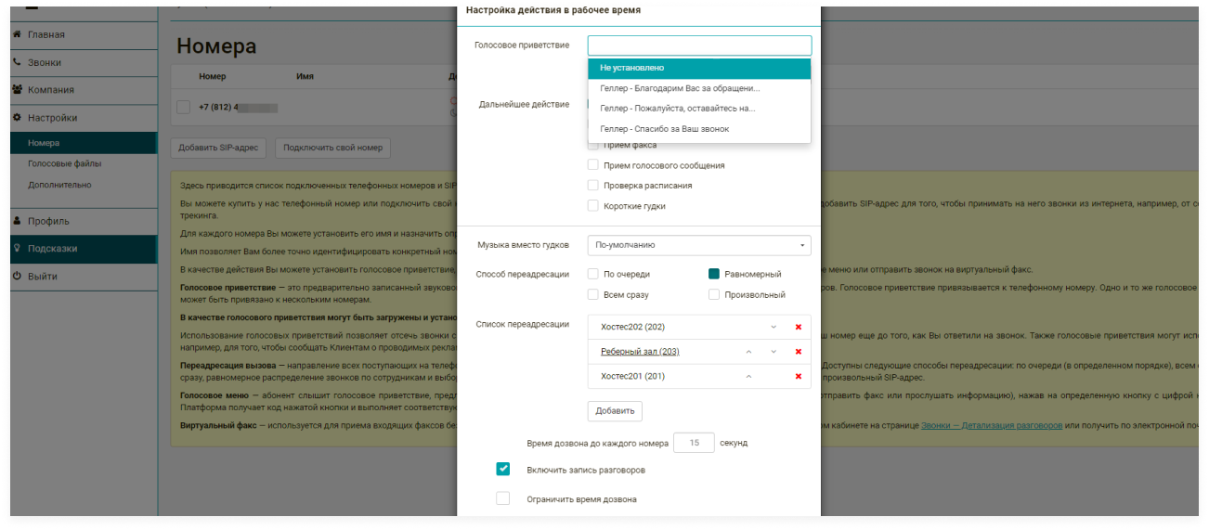Move Хостес202 (202) down with its arrow
The width and height of the screenshot is (1209, 530).
(x=773, y=327)
